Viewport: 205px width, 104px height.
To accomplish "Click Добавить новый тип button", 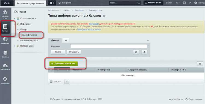I will tap(63, 64).
